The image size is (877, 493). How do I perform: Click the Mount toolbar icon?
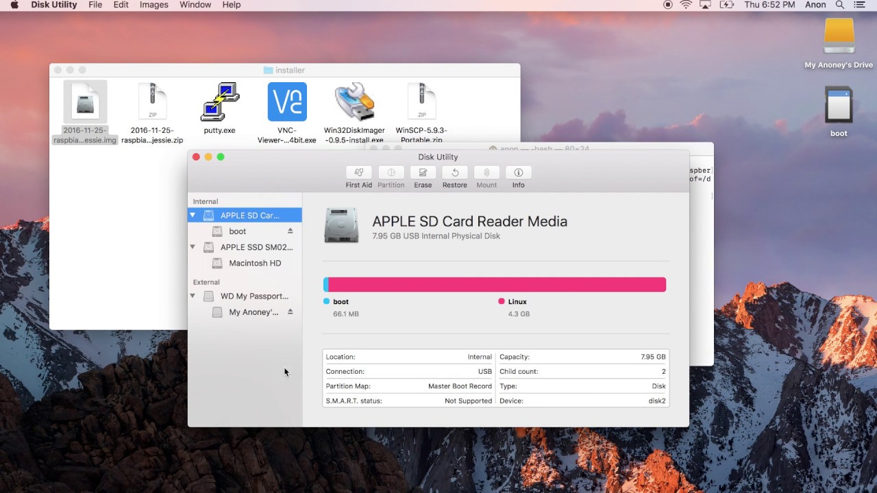[x=486, y=173]
